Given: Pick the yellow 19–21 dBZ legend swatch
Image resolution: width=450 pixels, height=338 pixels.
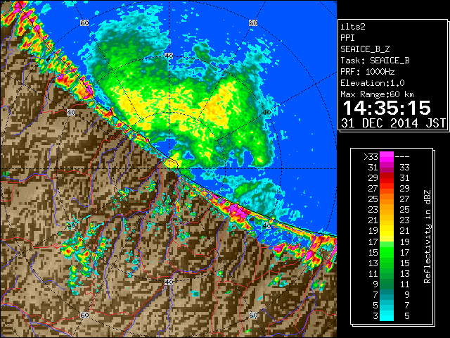Looking at the screenshot, I should click(x=387, y=231).
